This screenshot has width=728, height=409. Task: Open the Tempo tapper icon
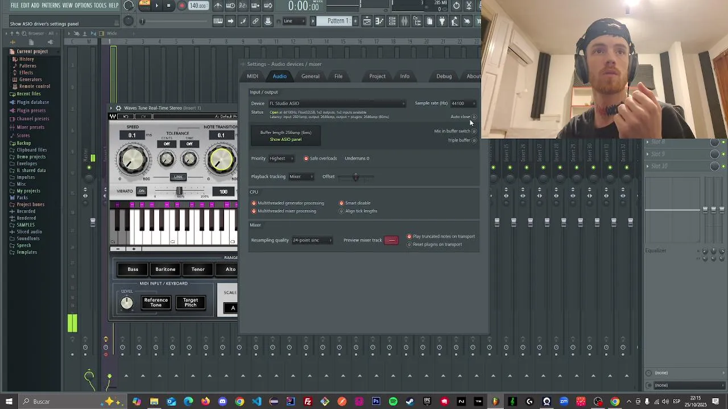tap(454, 21)
